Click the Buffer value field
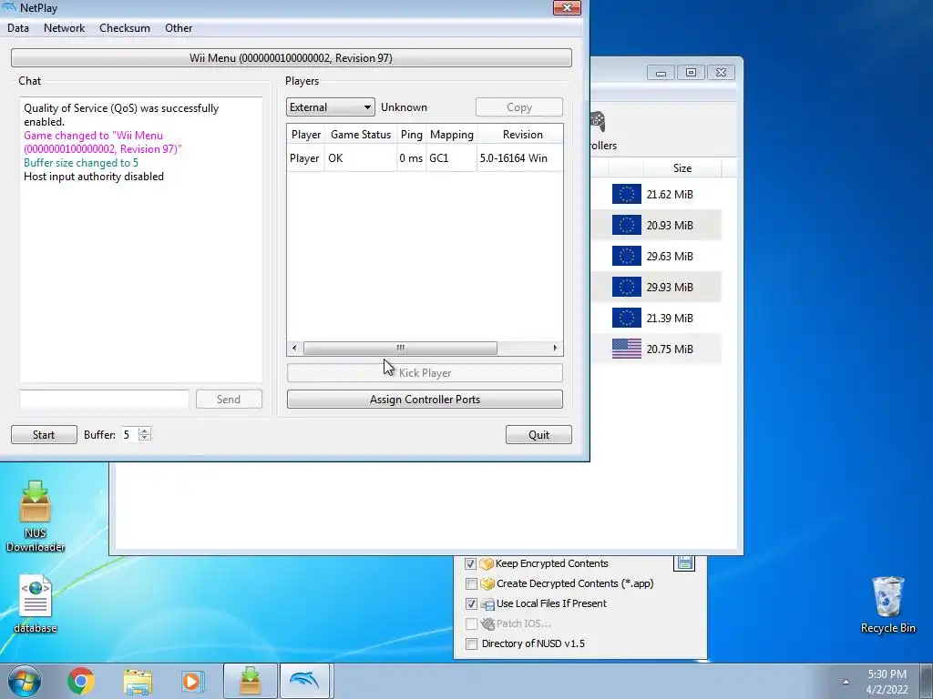Viewport: 933px width, 699px height. pyautogui.click(x=129, y=434)
